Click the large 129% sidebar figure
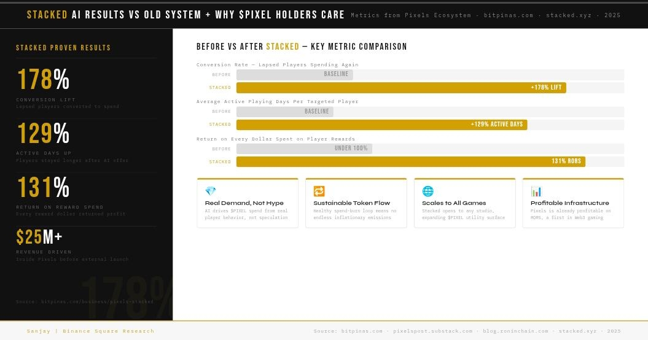 point(43,133)
